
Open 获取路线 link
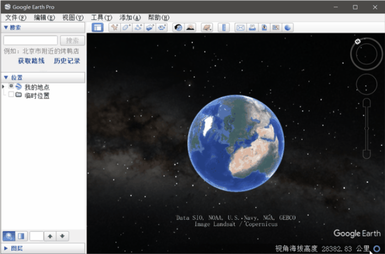click(31, 61)
